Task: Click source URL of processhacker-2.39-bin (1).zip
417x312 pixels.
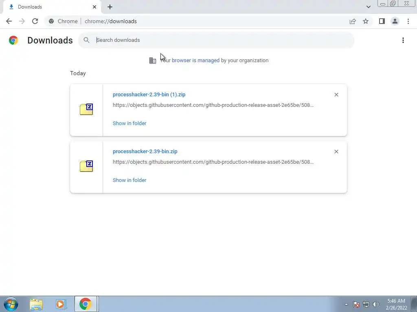Action: (213, 105)
